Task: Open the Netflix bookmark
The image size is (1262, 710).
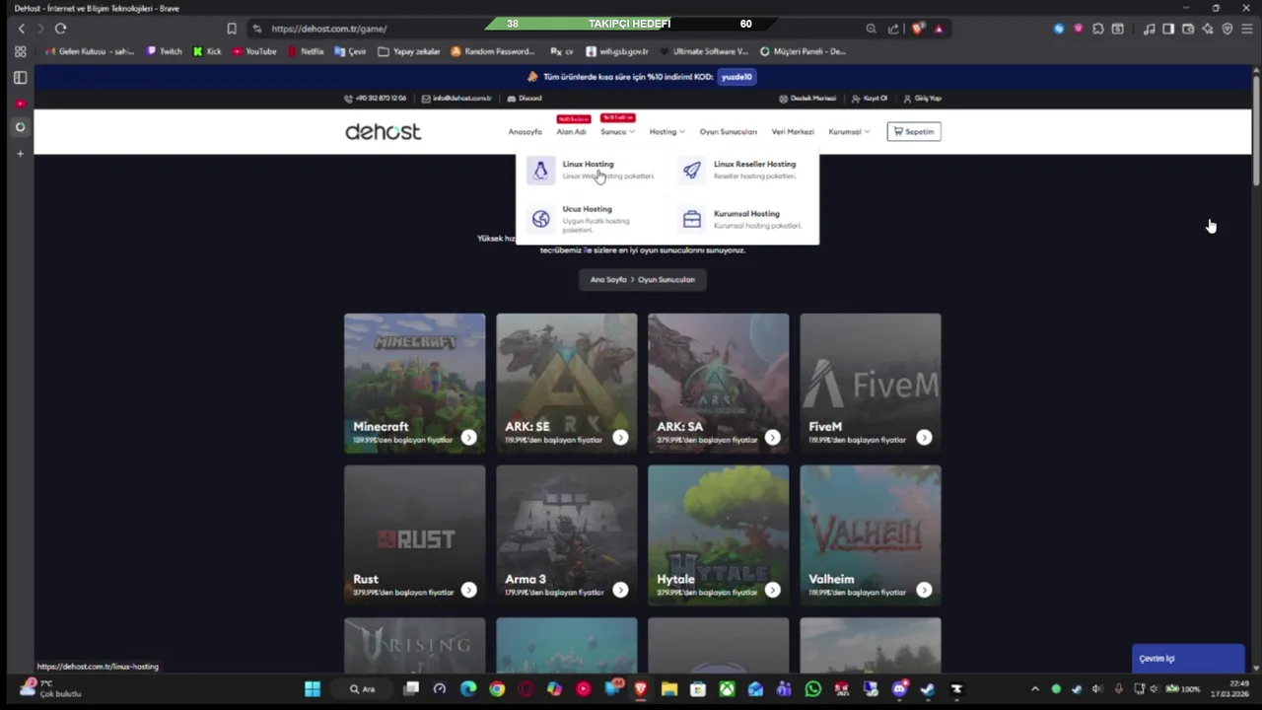Action: 306,51
